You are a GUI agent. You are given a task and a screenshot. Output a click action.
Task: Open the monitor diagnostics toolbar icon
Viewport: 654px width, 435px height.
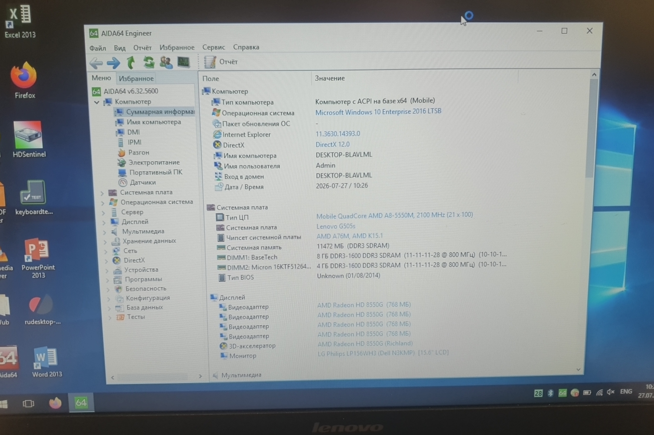pos(184,62)
